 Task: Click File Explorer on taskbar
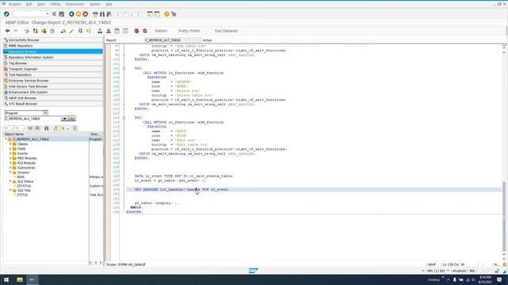[x=19, y=279]
